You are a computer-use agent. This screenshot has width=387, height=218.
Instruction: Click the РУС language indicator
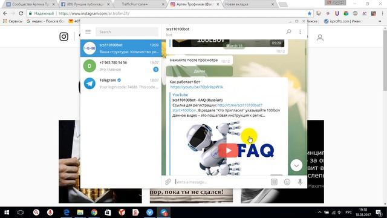(348, 213)
